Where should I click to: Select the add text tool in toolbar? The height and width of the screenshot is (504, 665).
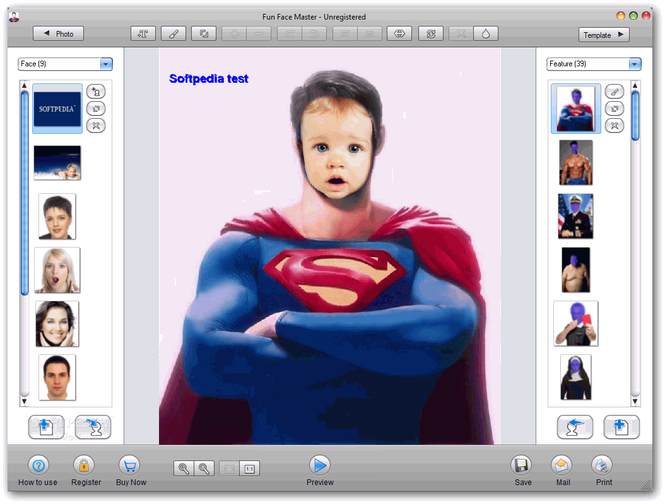pos(143,33)
